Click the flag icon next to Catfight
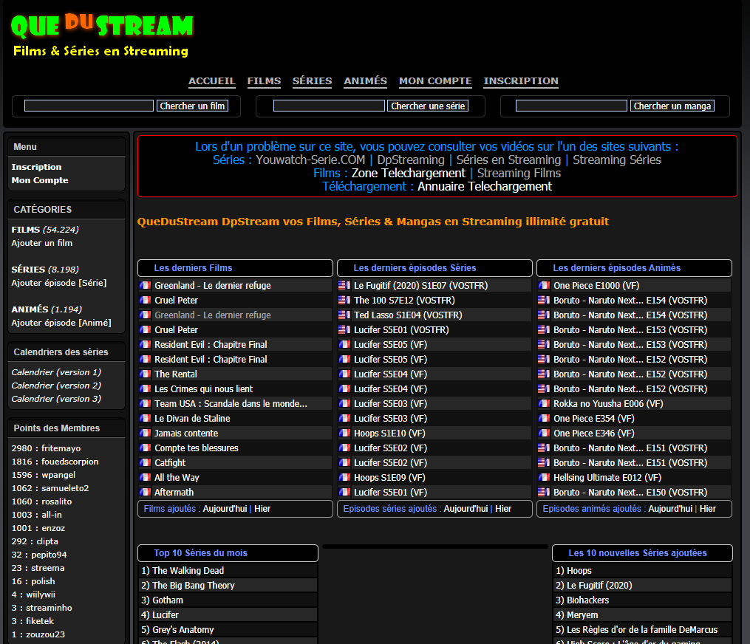The width and height of the screenshot is (750, 644). point(146,462)
